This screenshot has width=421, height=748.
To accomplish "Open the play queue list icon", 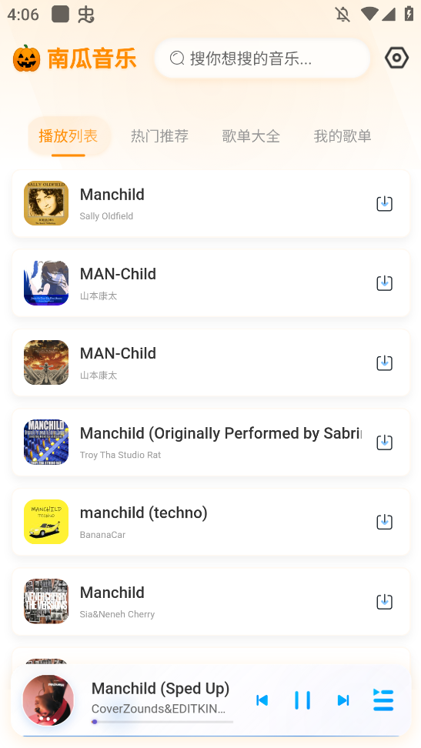I will click(x=383, y=700).
